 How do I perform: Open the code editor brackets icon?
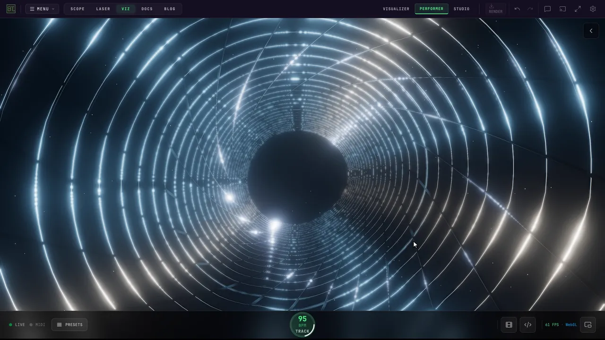point(528,325)
